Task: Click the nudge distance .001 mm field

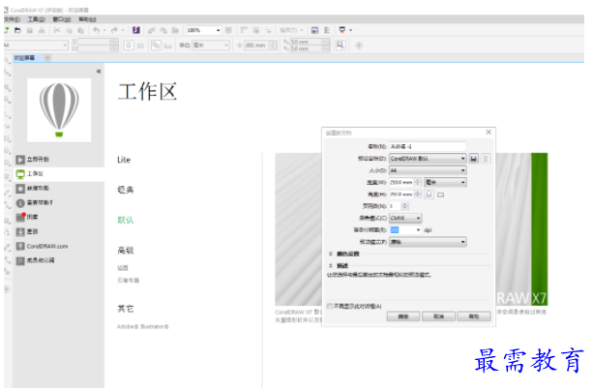Action: 256,45
